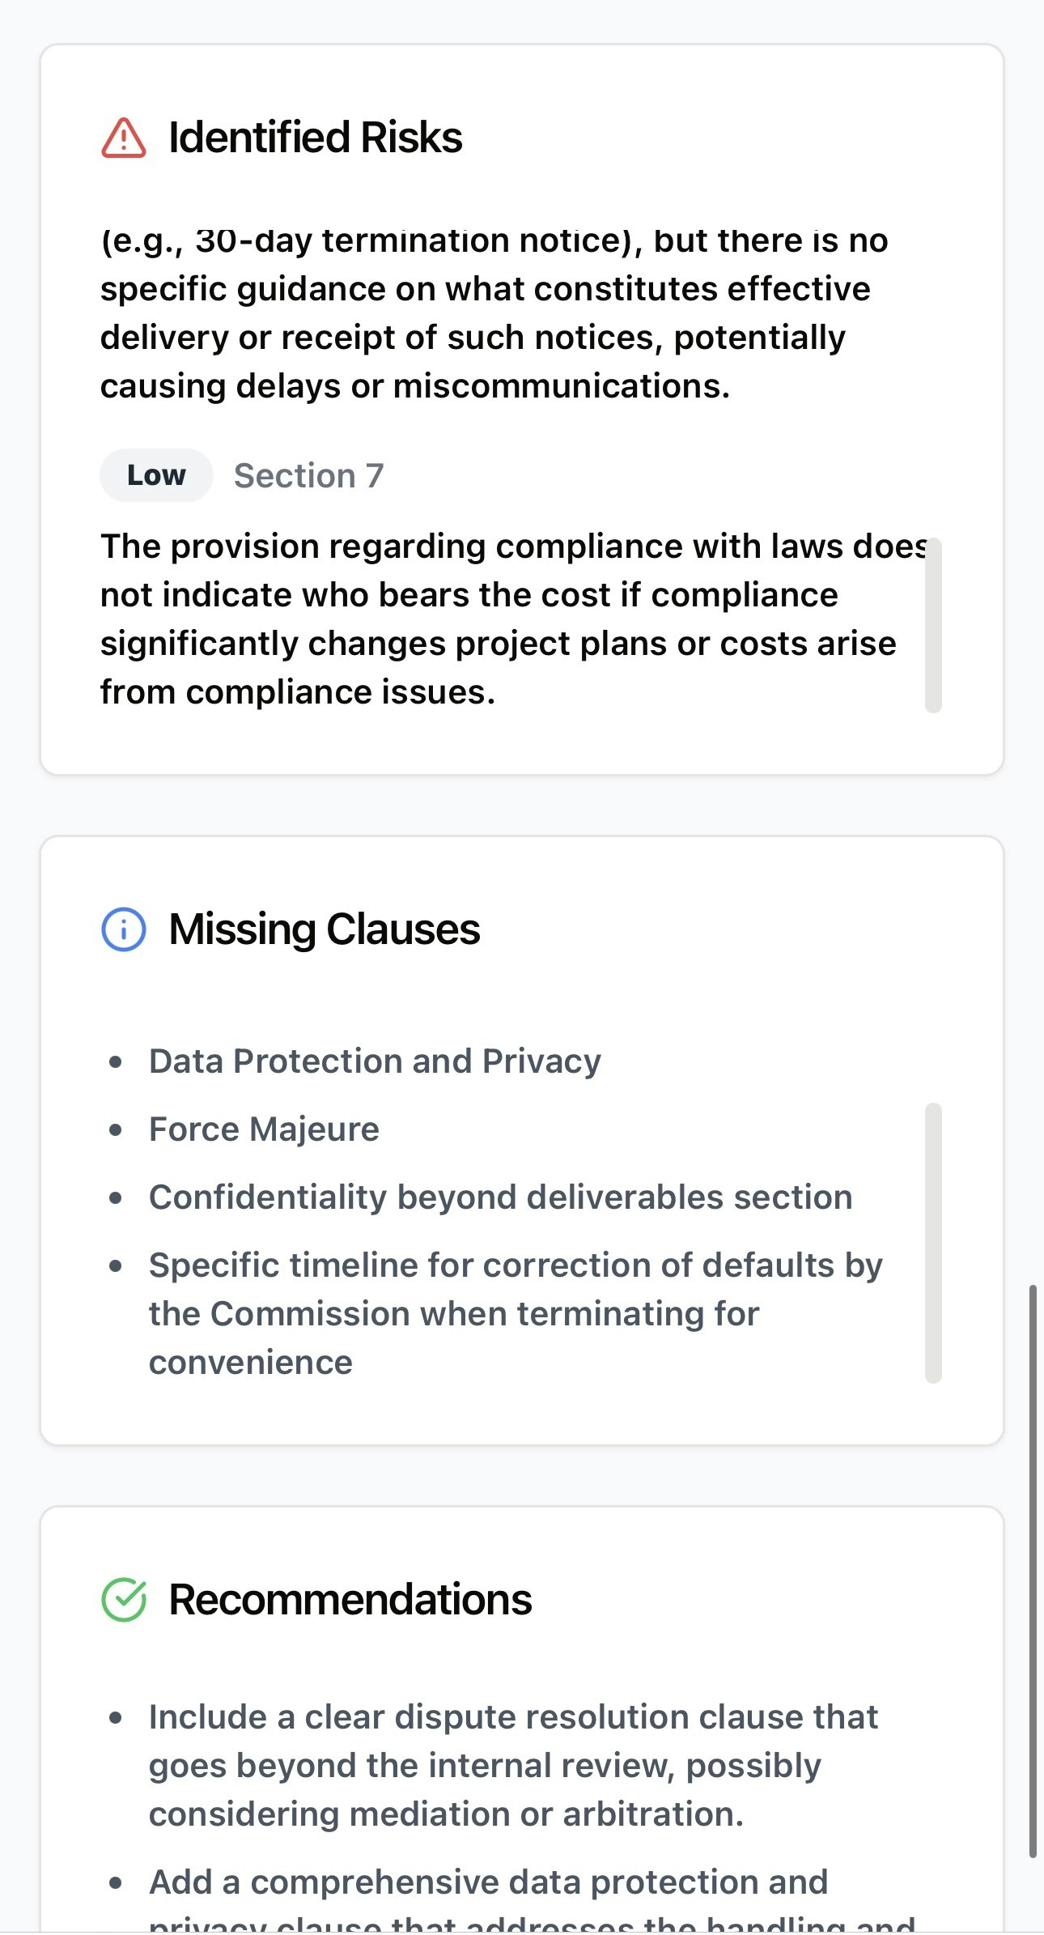This screenshot has height=1935, width=1044.
Task: Click the main page scrollbar thumb
Action: tap(1032, 1571)
